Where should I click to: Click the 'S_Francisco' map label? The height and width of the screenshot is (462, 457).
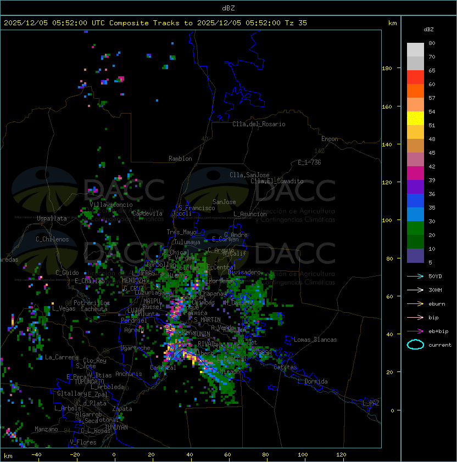197,208
